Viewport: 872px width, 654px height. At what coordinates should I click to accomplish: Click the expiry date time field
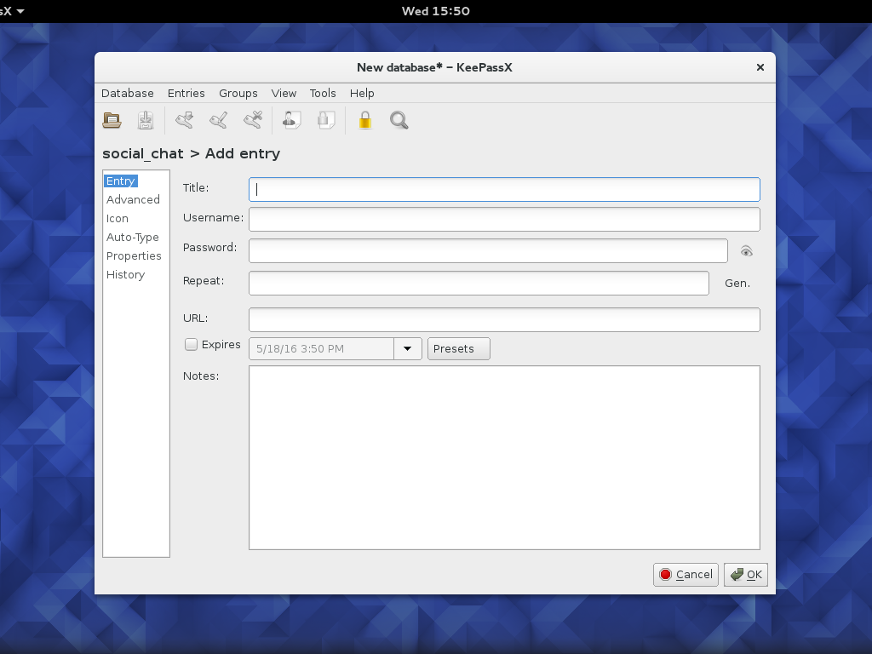coord(321,348)
